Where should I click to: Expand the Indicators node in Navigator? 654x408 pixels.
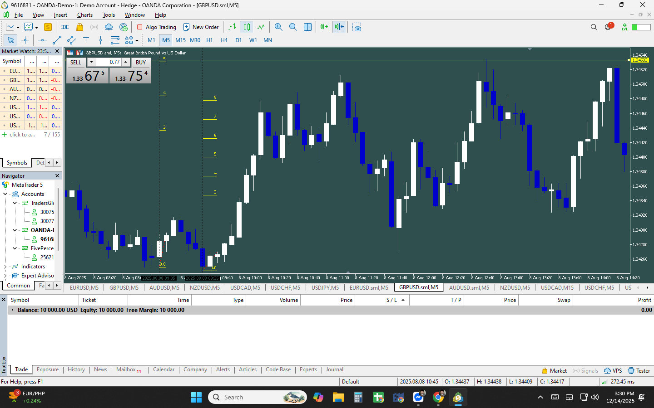point(5,267)
